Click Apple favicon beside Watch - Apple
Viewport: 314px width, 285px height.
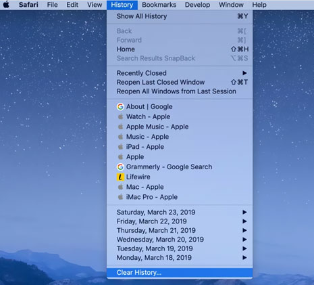[x=121, y=116]
